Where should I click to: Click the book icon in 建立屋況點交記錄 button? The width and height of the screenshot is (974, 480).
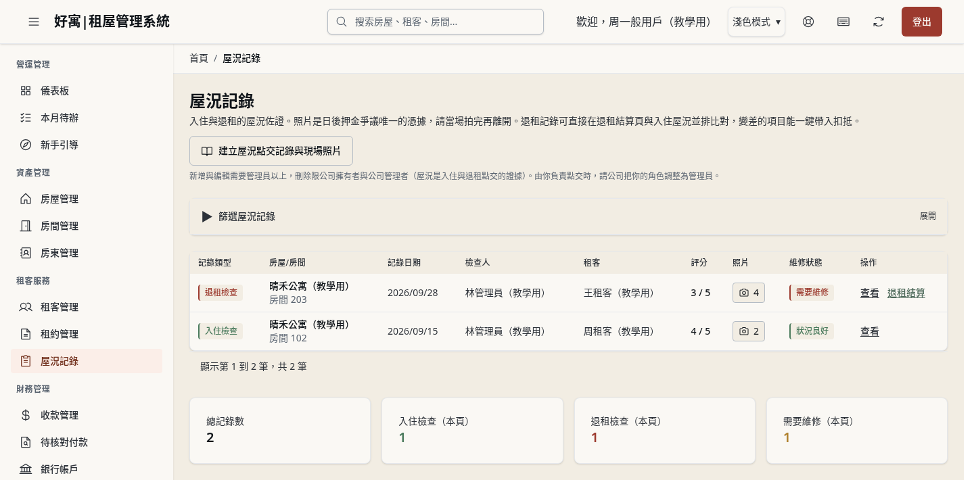[207, 151]
